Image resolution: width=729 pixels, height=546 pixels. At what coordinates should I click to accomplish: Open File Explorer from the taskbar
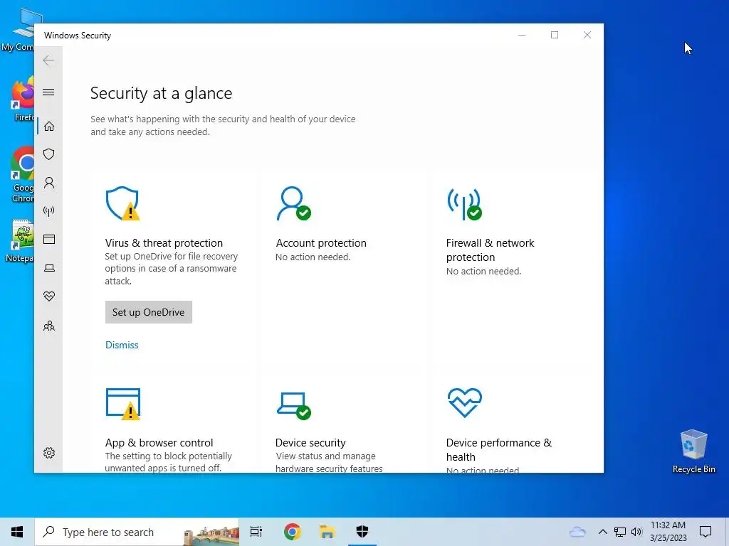pos(327,532)
